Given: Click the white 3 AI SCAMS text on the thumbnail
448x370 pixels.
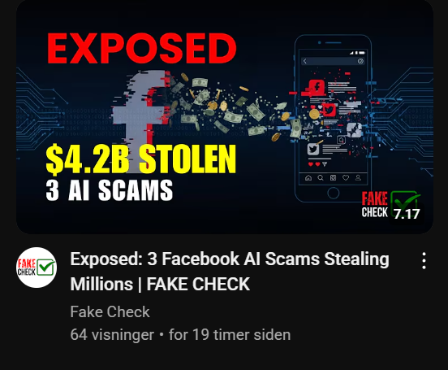Looking at the screenshot, I should [x=109, y=189].
